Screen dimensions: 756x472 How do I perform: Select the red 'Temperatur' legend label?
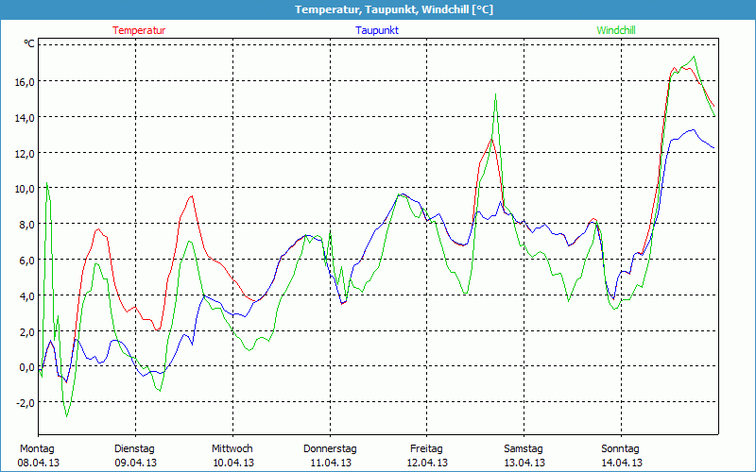139,30
